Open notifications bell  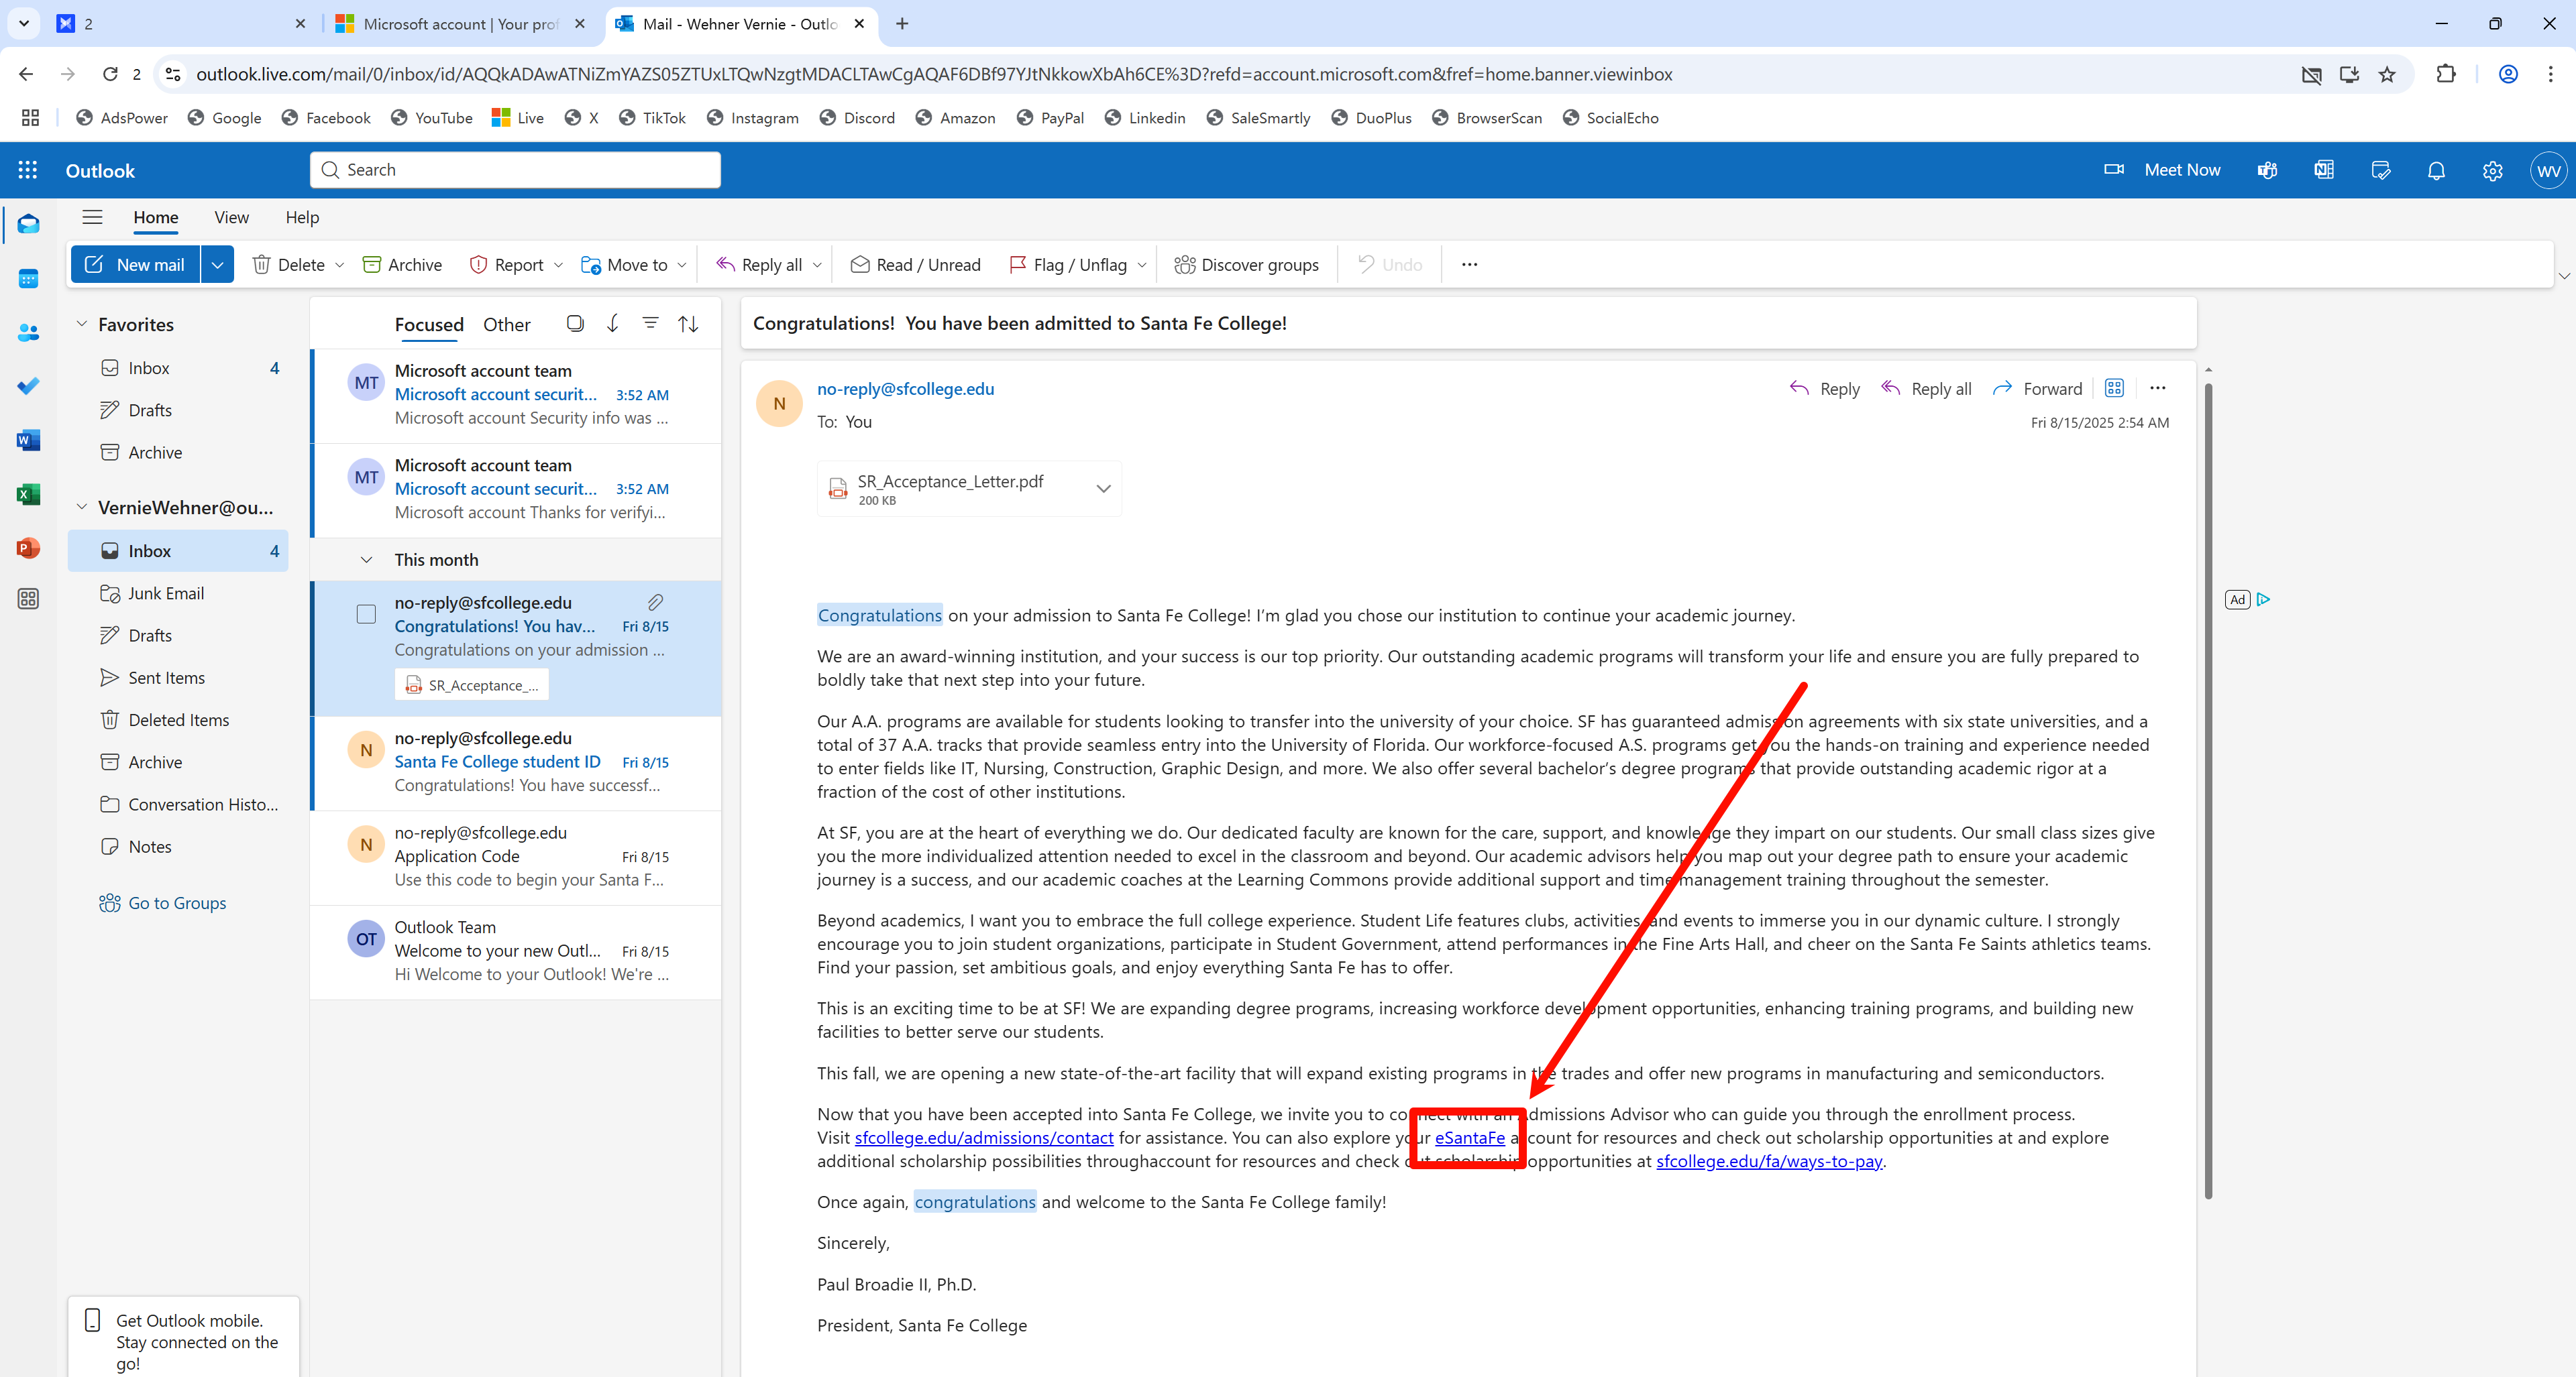point(2436,170)
